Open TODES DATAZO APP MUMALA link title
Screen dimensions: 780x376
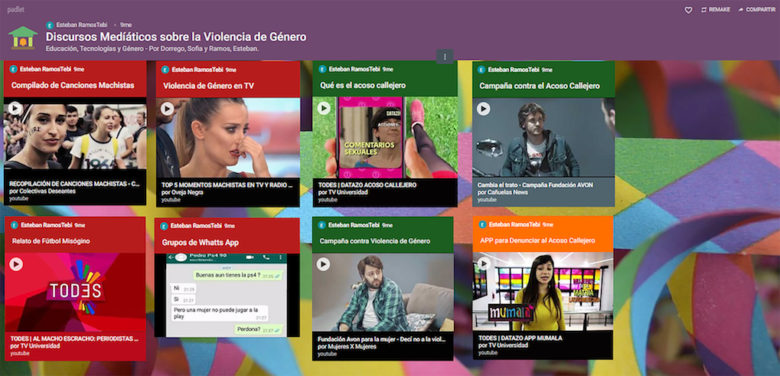[x=521, y=338]
